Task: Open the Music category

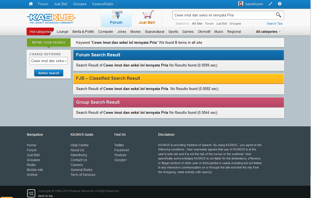Action: click(x=219, y=31)
